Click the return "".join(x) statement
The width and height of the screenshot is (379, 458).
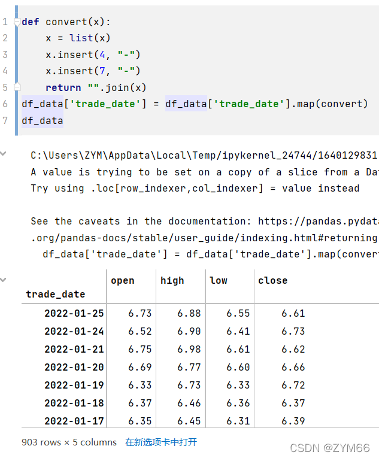tap(96, 87)
